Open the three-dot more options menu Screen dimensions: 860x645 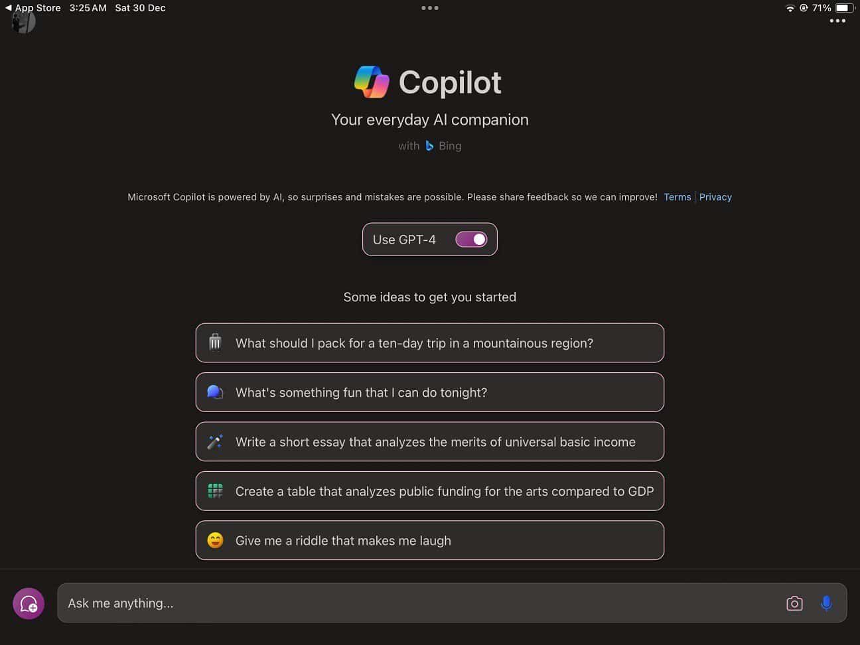(x=837, y=21)
